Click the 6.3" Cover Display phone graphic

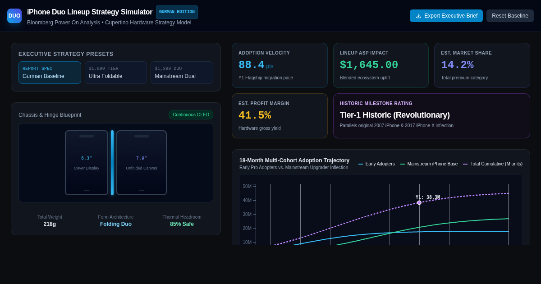[x=87, y=163]
